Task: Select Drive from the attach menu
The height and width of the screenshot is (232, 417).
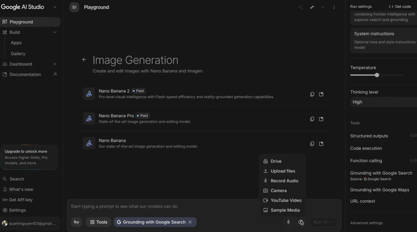Action: pos(283,161)
